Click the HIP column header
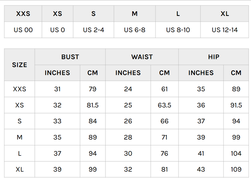Image resolution: width=251 pixels, height=179 pixels. tap(213, 57)
